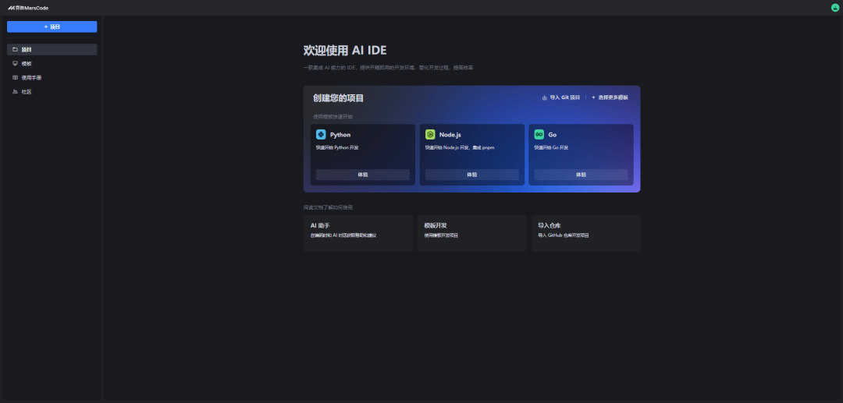
Task: Click the Go template icon
Action: [x=539, y=135]
